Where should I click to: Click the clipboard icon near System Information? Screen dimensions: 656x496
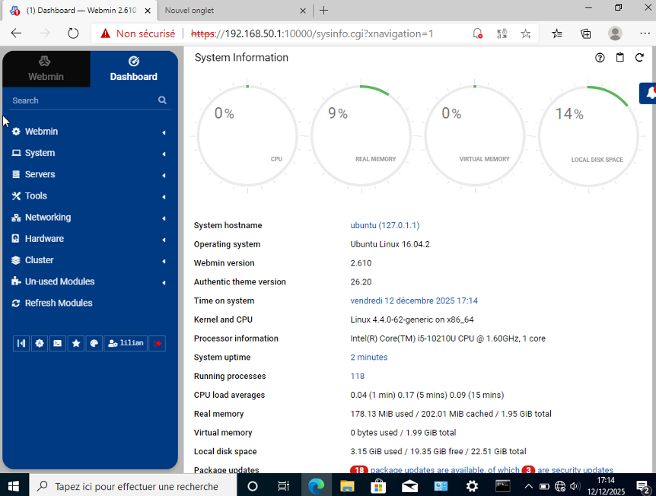[619, 58]
